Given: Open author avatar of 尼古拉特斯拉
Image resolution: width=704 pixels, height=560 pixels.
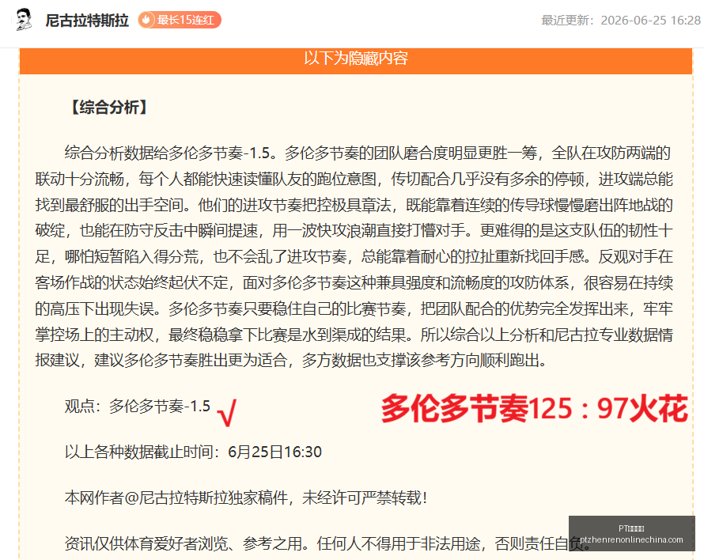Looking at the screenshot, I should coord(24,20).
